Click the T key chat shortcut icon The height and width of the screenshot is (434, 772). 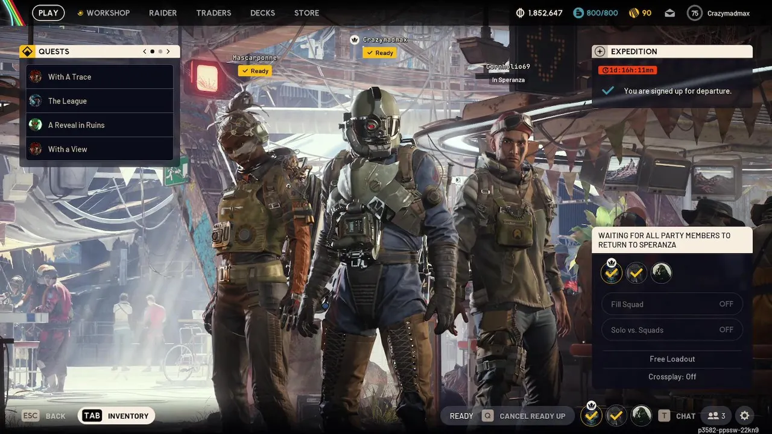tap(664, 416)
